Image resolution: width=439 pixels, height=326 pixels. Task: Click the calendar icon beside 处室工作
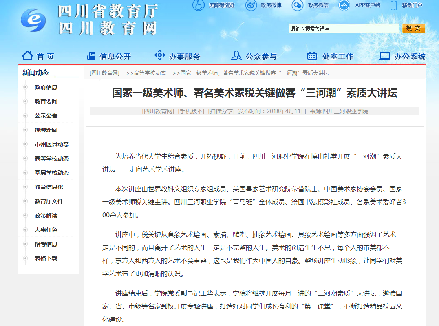click(312, 56)
